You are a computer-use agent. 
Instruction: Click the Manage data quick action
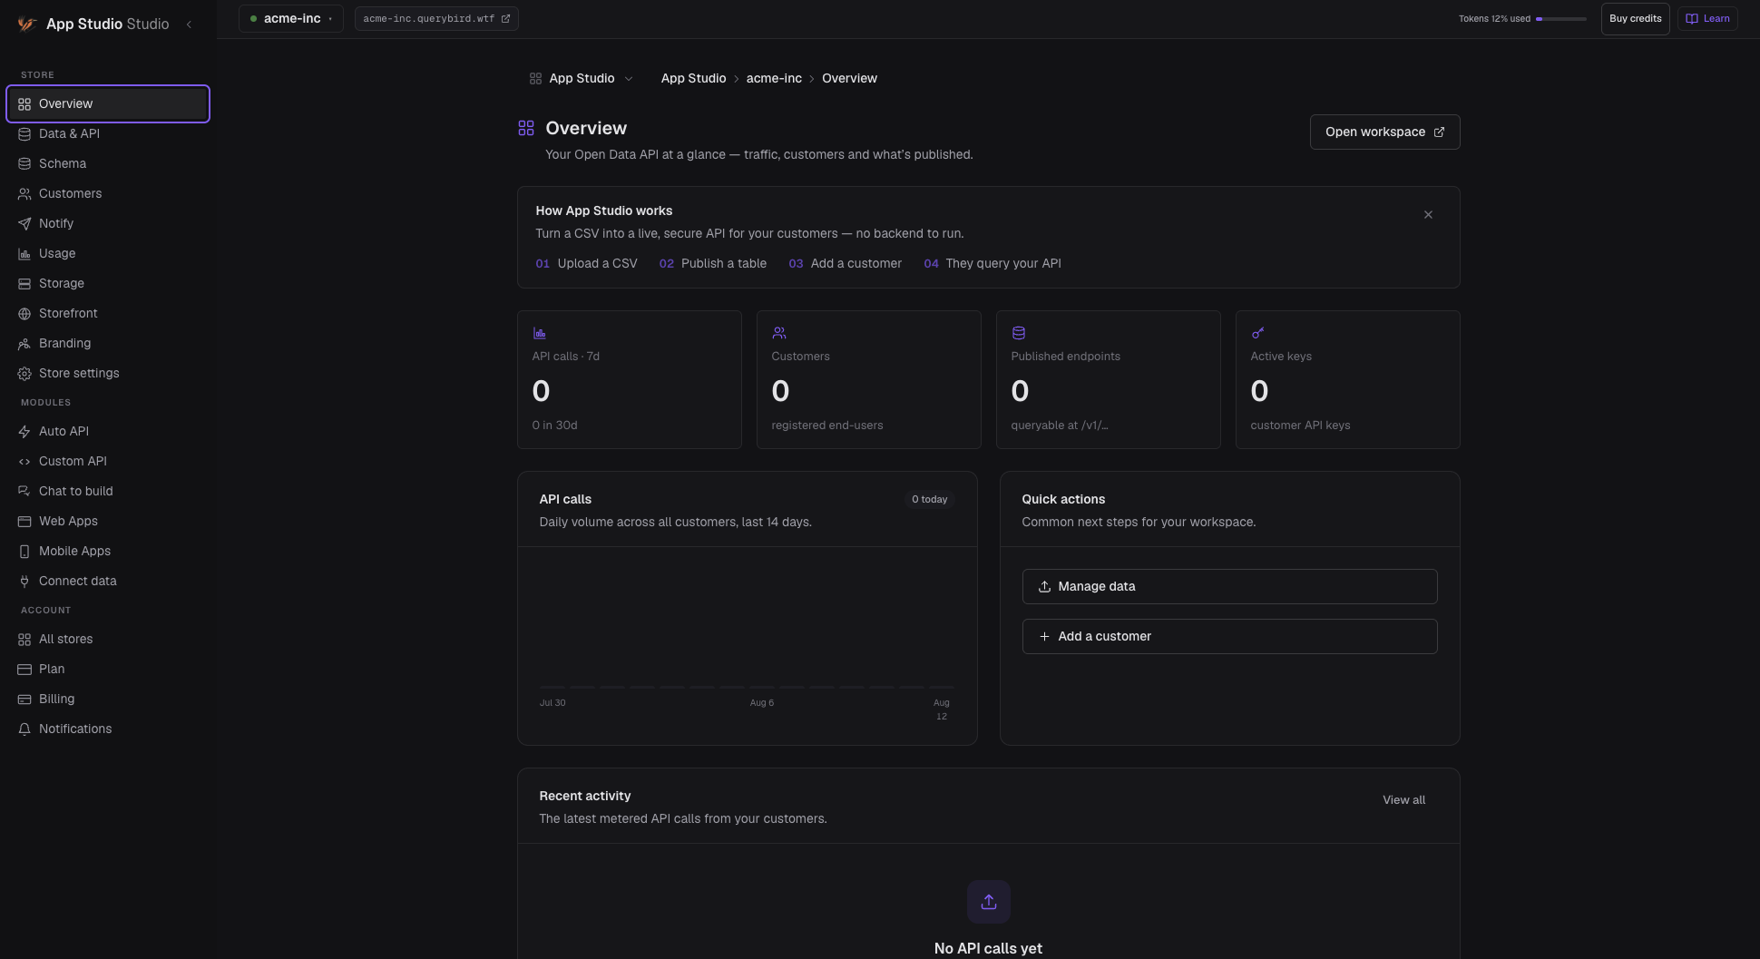(x=1229, y=586)
